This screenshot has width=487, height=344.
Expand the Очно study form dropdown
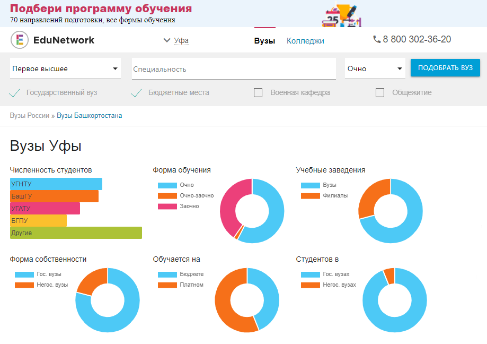coord(375,68)
